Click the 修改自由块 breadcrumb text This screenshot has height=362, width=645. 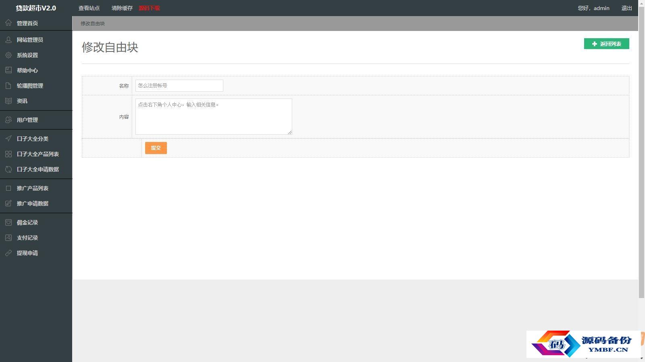93,23
